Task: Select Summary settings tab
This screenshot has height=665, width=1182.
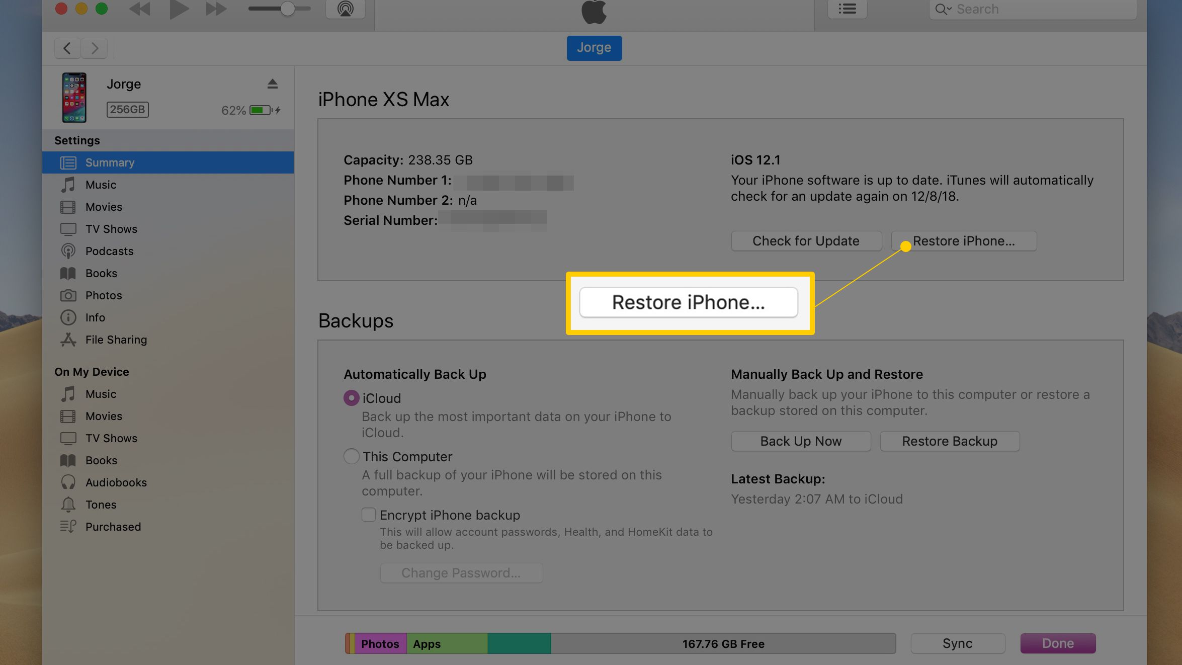Action: 174,162
